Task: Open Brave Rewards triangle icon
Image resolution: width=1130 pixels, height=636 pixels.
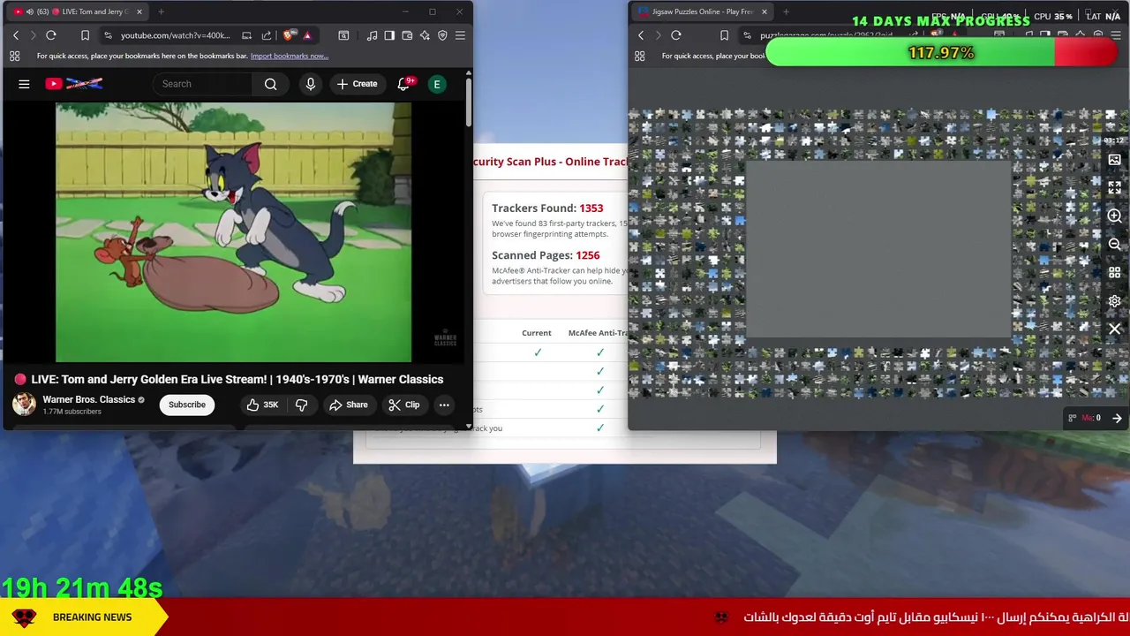Action: coord(307,35)
